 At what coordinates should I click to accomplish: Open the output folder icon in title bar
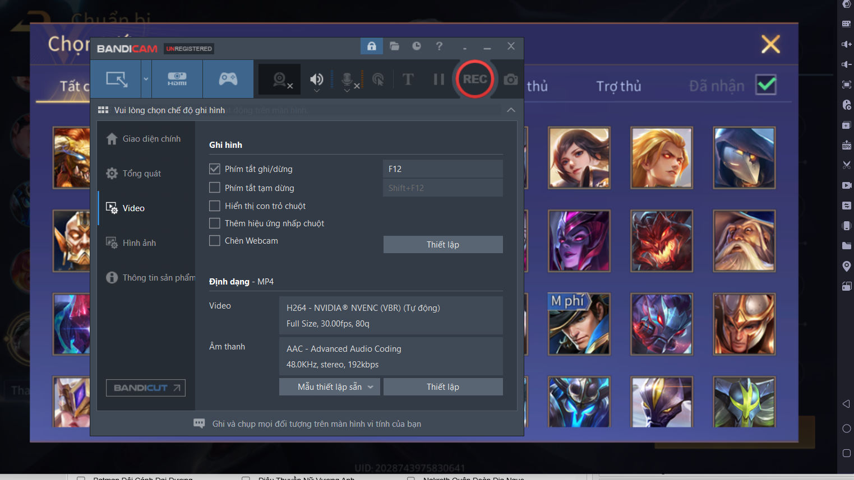click(395, 46)
